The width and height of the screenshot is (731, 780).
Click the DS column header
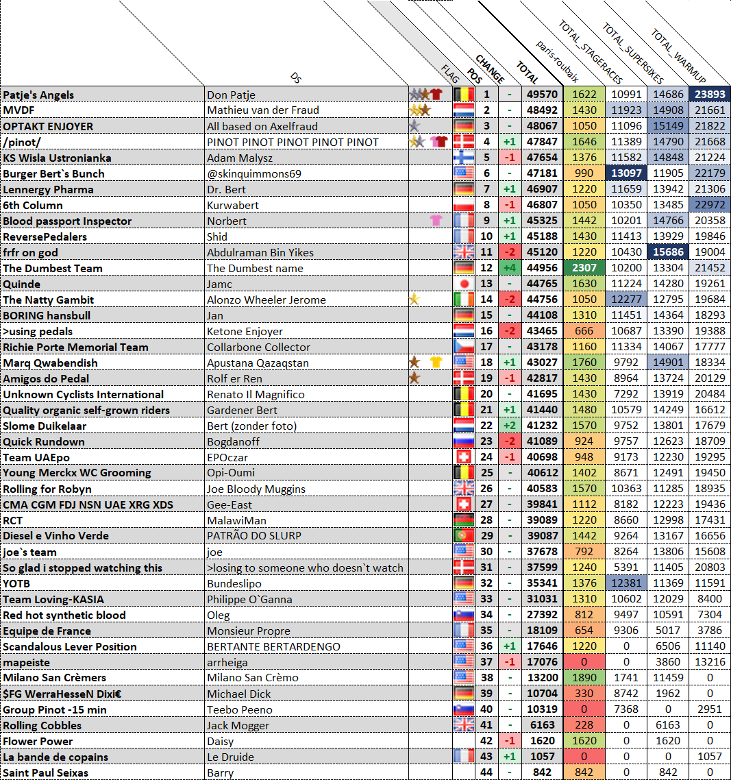pyautogui.click(x=296, y=77)
